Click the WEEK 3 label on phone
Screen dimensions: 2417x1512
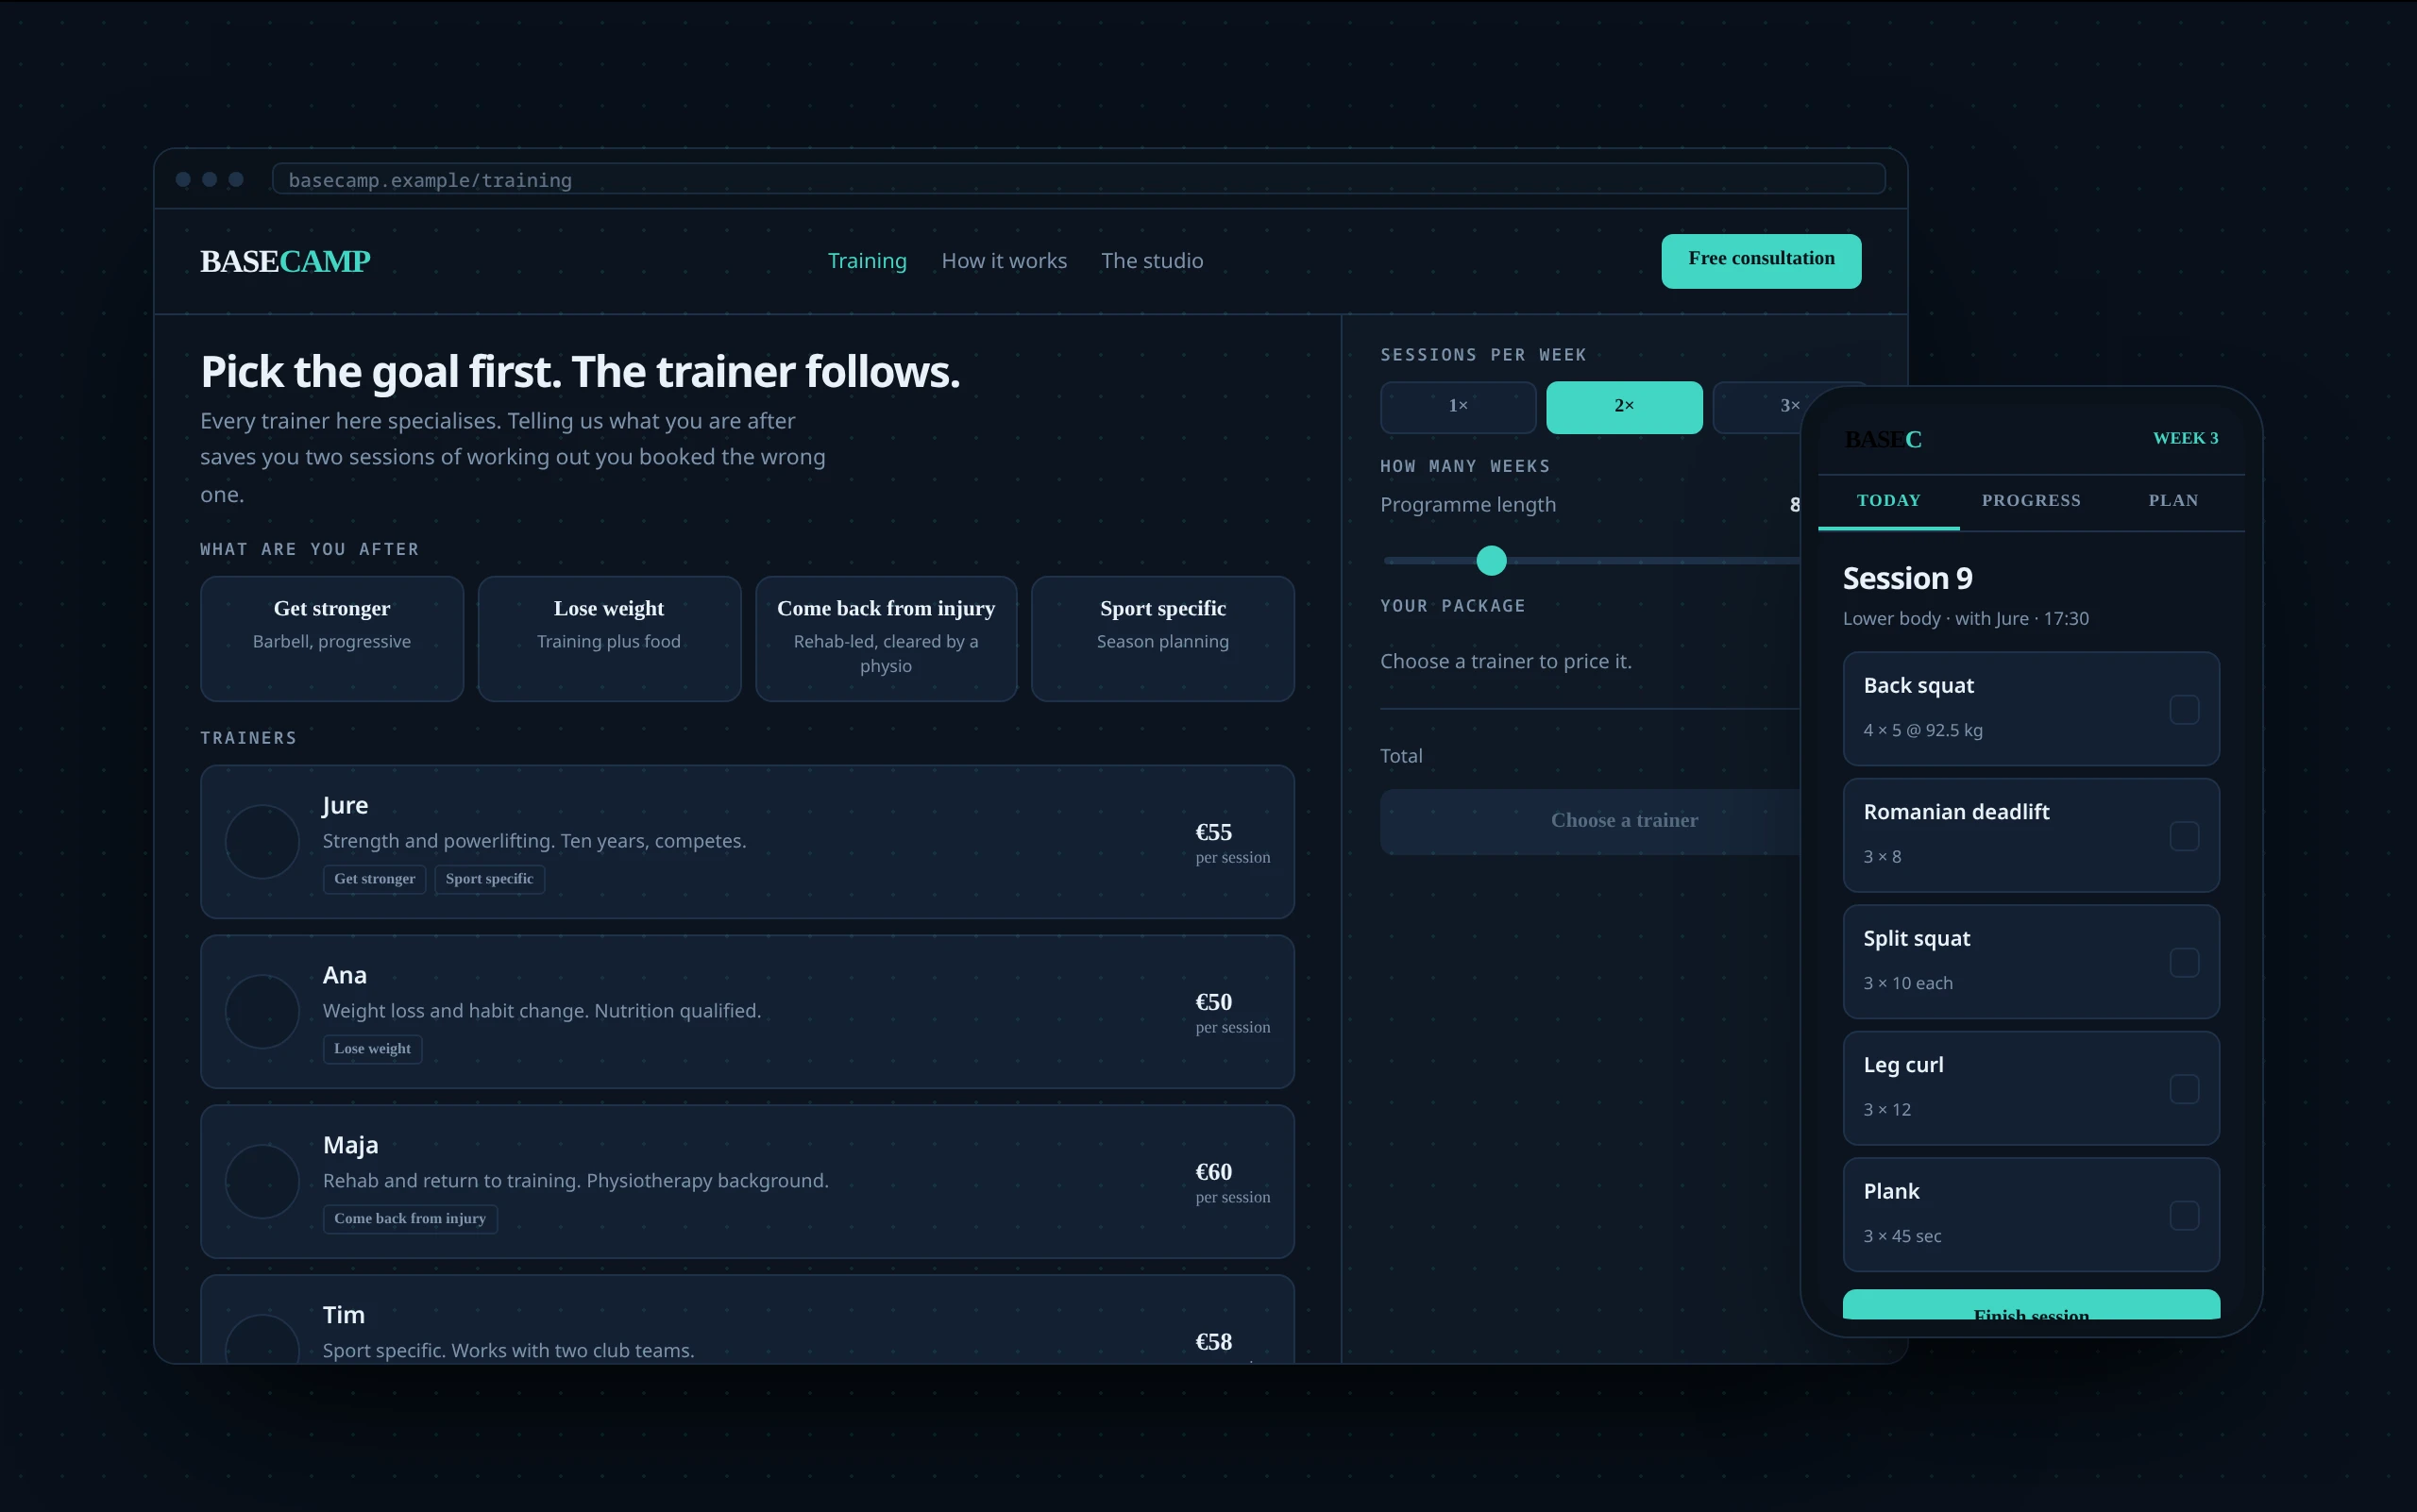[2185, 438]
